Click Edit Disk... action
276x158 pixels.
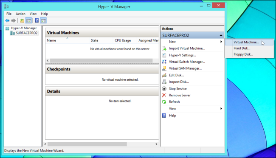tap(176, 75)
